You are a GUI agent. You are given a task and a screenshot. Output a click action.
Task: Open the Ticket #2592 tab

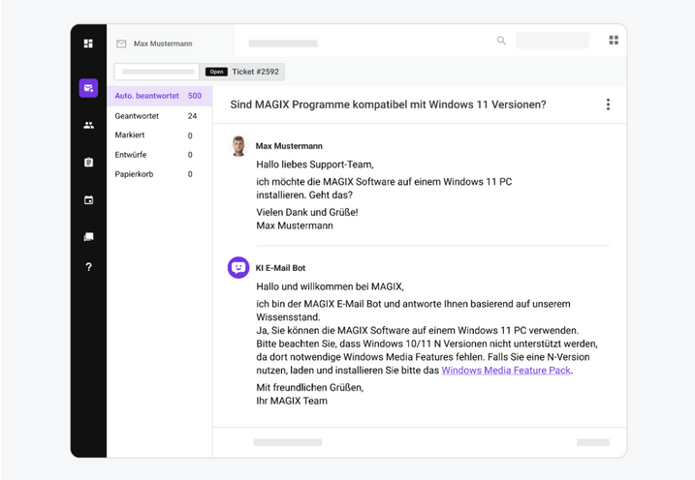pos(242,72)
